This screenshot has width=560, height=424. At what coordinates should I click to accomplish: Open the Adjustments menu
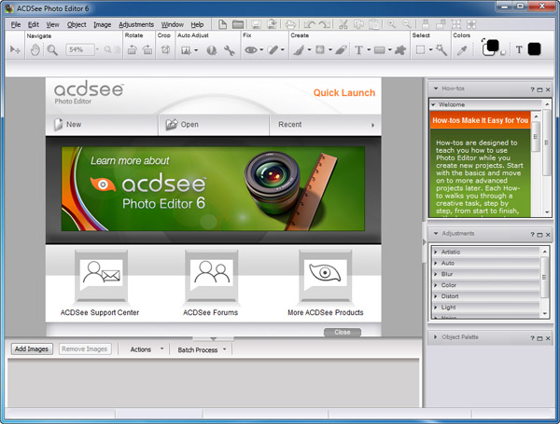pyautogui.click(x=136, y=23)
